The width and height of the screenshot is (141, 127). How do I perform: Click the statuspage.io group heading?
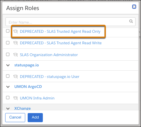(26, 65)
